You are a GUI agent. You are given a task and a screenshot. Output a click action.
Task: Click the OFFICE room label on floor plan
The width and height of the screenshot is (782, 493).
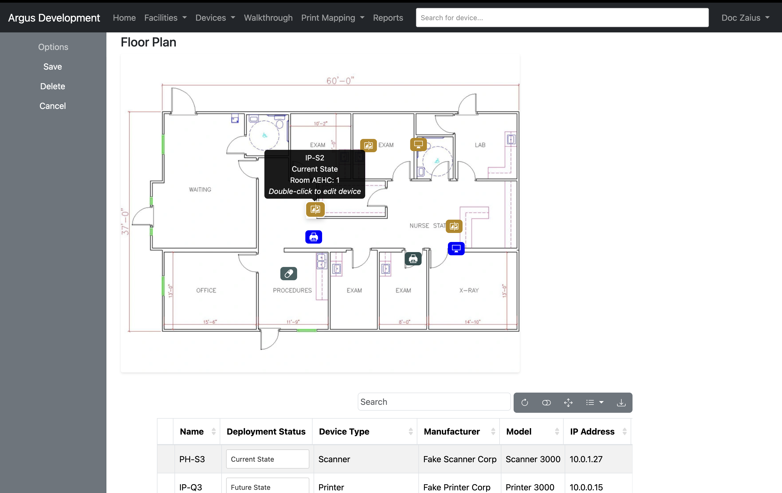coord(206,290)
